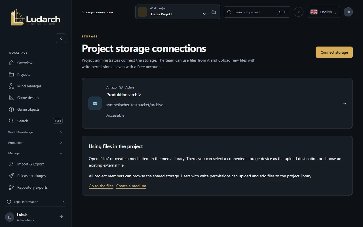Click the S3 storage badge icon

pyautogui.click(x=95, y=103)
